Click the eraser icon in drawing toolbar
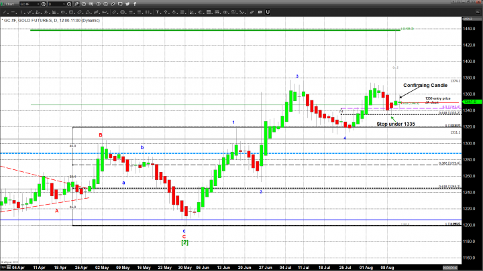 click(x=252, y=12)
